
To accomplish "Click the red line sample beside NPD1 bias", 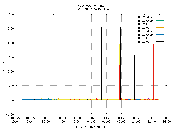I will click(160, 38).
